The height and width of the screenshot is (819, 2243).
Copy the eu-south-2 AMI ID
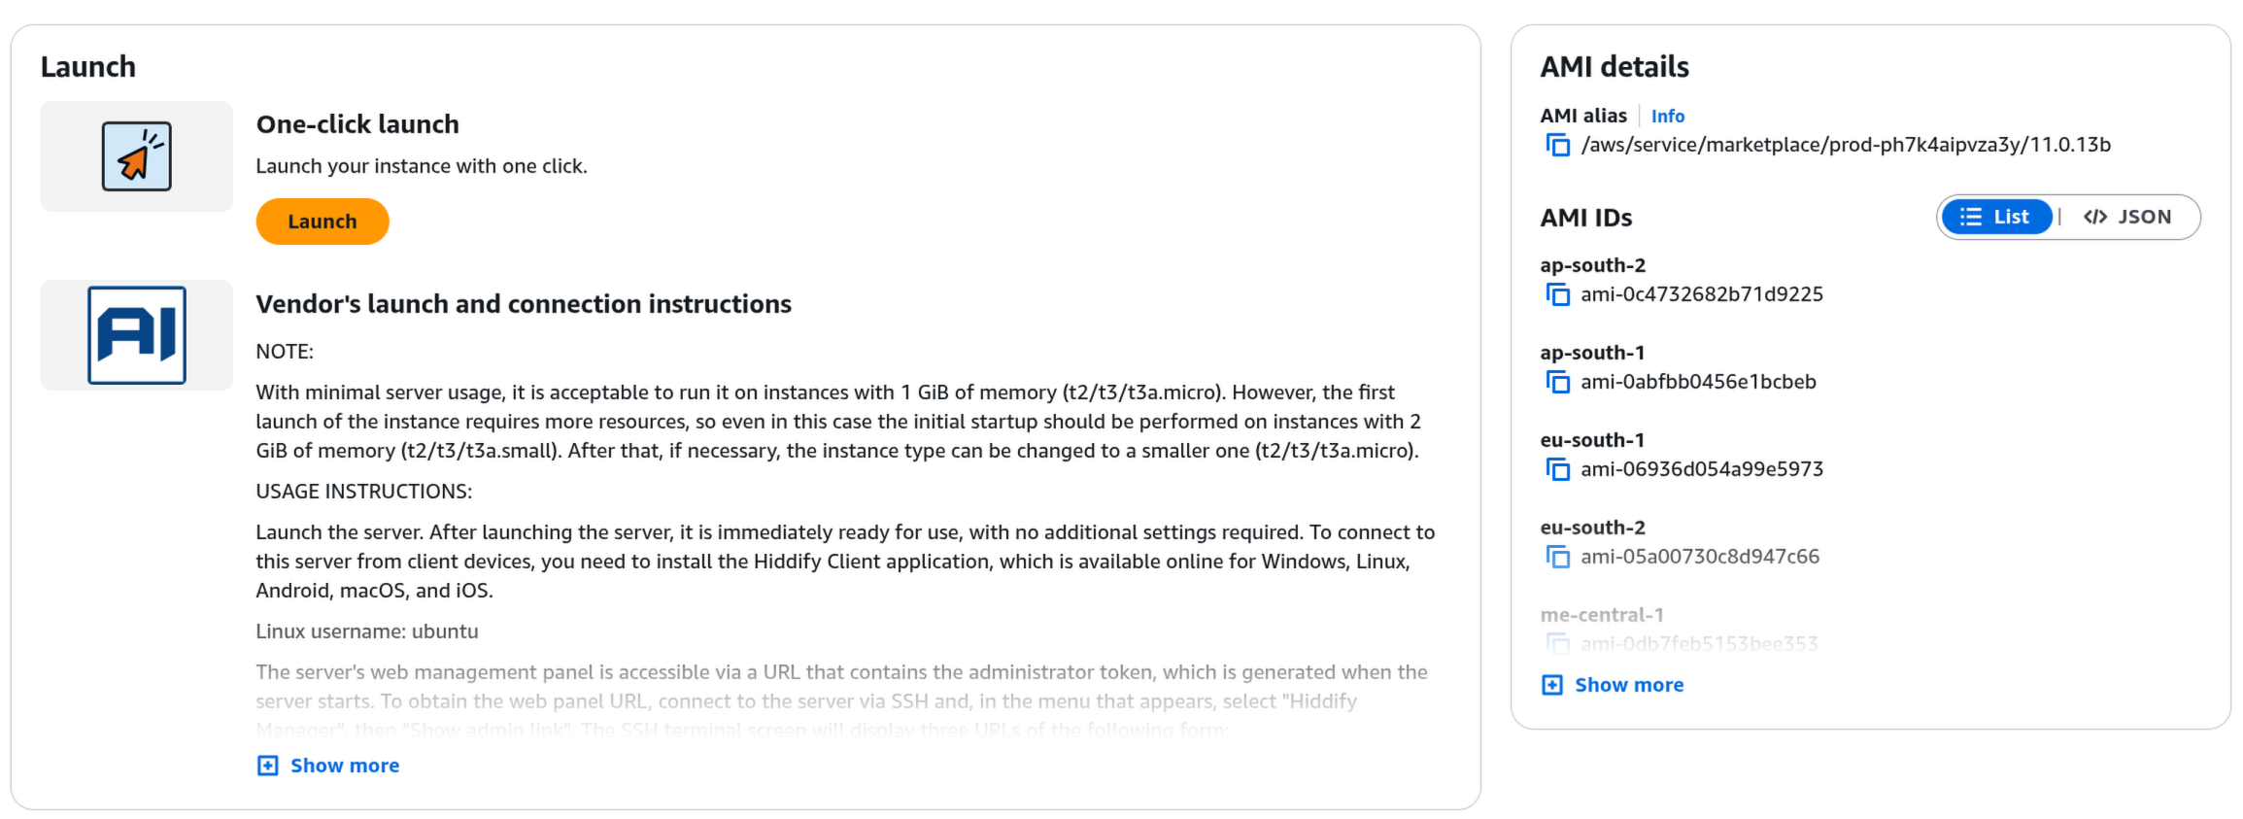pyautogui.click(x=1558, y=557)
